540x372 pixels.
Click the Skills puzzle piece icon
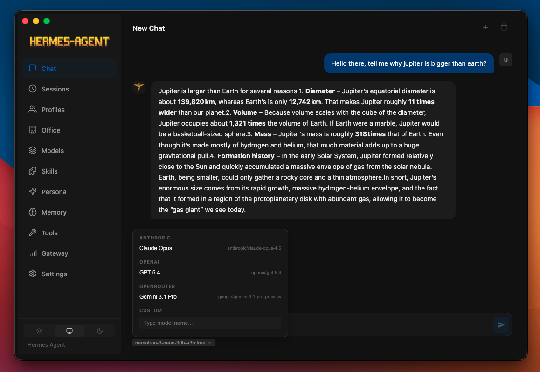33,171
